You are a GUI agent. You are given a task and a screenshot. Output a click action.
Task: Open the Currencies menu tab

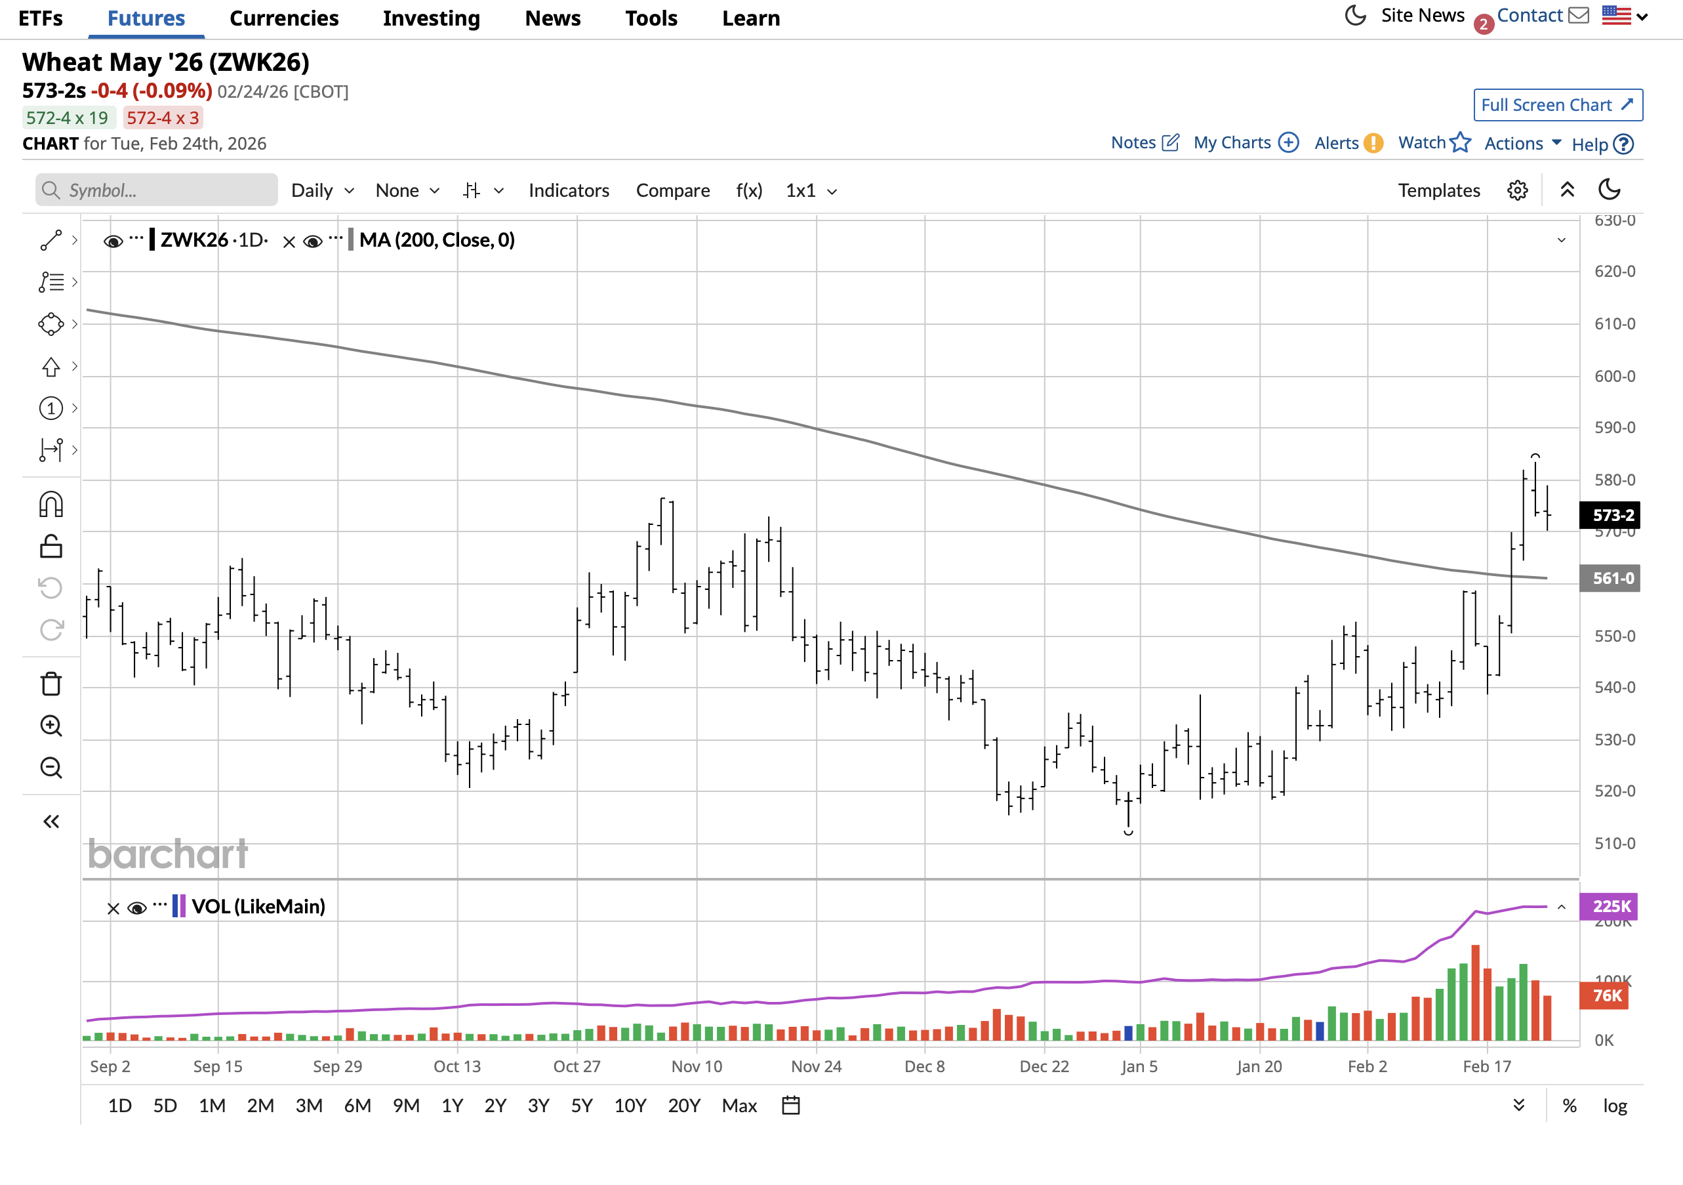284,18
